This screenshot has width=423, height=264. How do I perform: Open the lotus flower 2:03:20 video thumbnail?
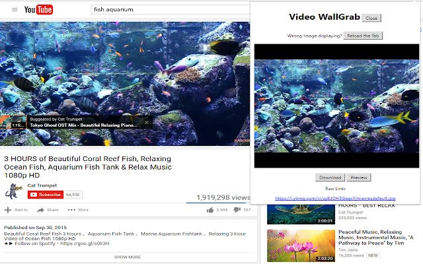click(x=301, y=246)
